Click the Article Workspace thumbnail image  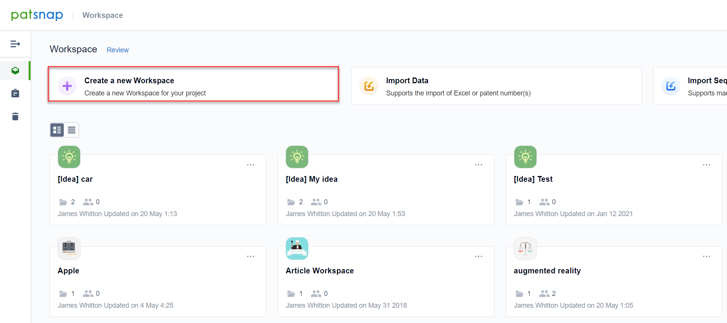click(297, 249)
